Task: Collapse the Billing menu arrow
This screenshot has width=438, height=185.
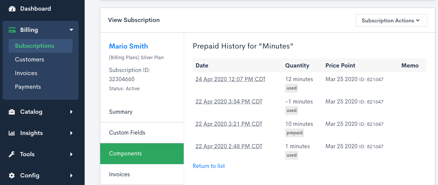Action: [x=71, y=30]
